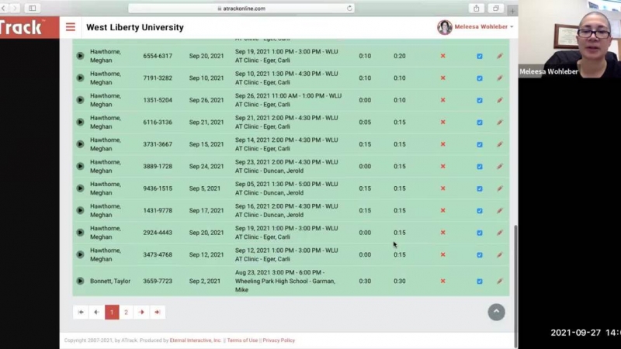Open the Terms of Use link
This screenshot has width=621, height=349.
pyautogui.click(x=242, y=340)
